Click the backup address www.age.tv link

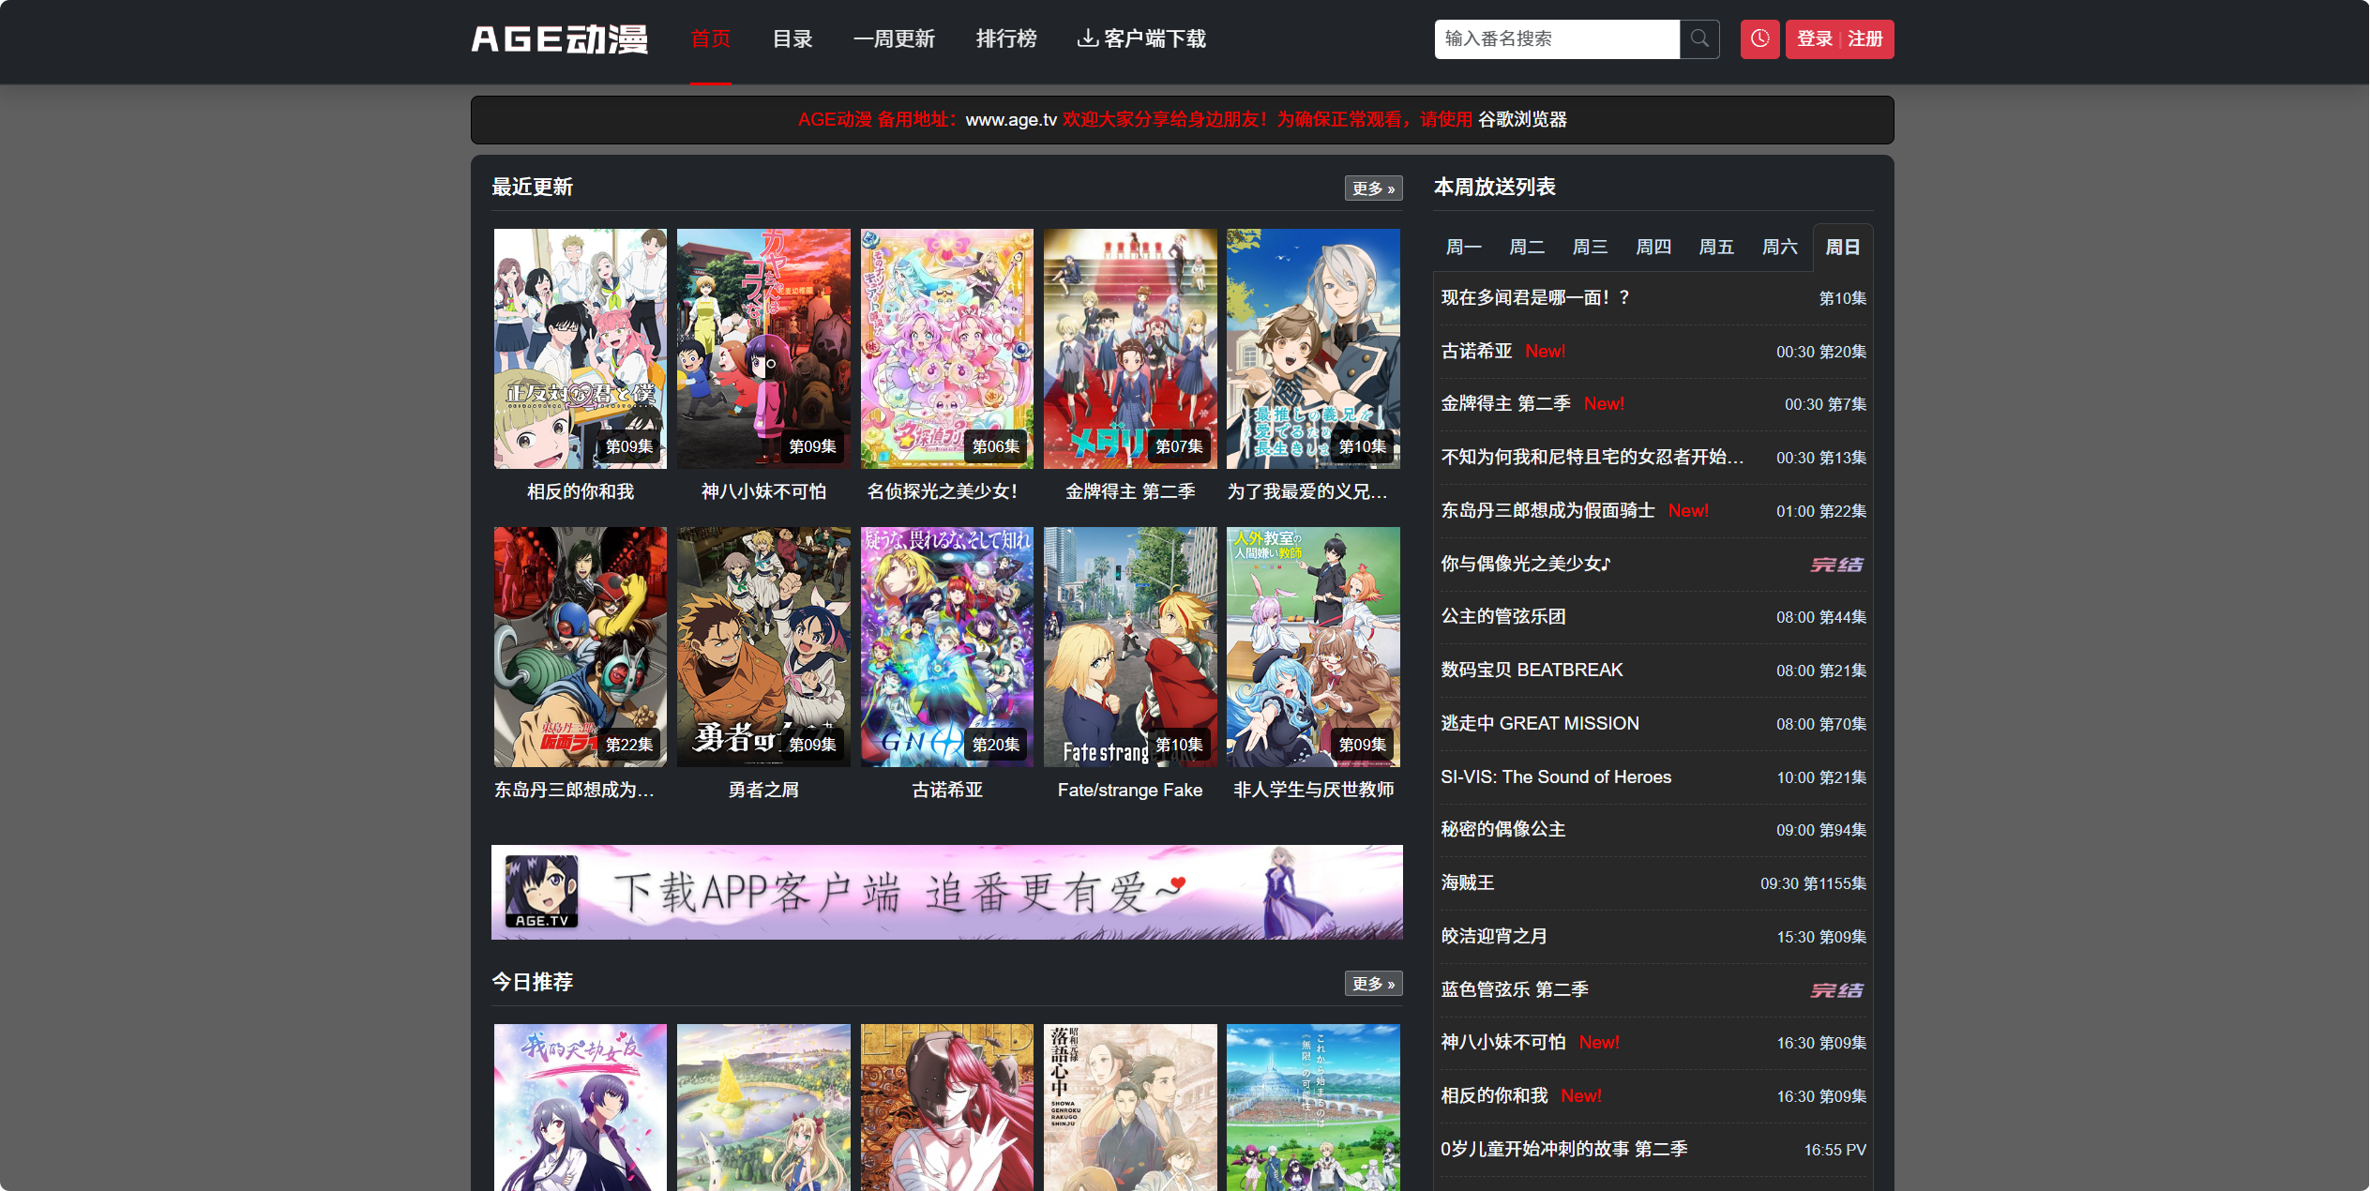click(x=1010, y=119)
